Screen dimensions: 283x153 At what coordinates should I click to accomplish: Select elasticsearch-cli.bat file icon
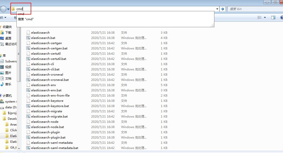point(28,69)
